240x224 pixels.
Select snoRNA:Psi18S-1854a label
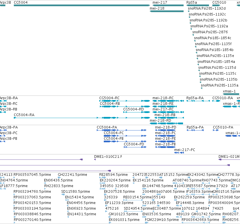(216, 62)
